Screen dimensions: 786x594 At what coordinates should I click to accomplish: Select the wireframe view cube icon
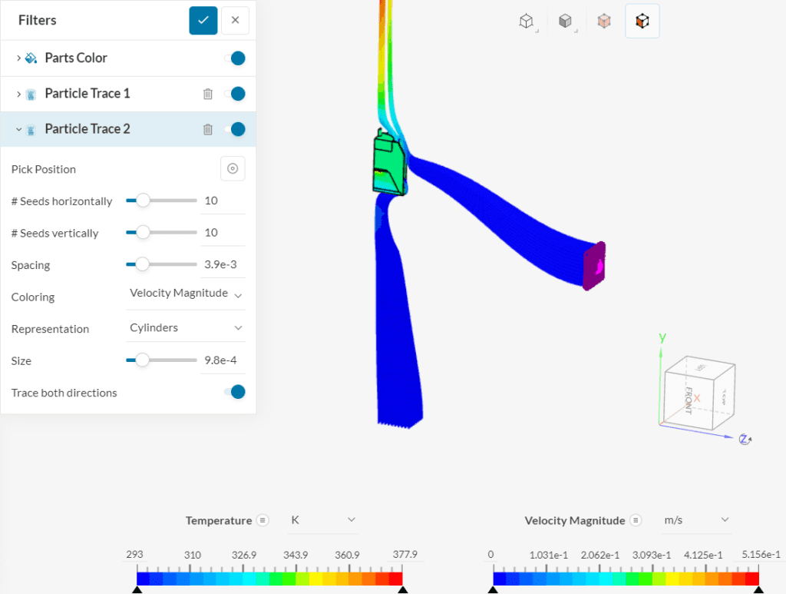(x=527, y=21)
